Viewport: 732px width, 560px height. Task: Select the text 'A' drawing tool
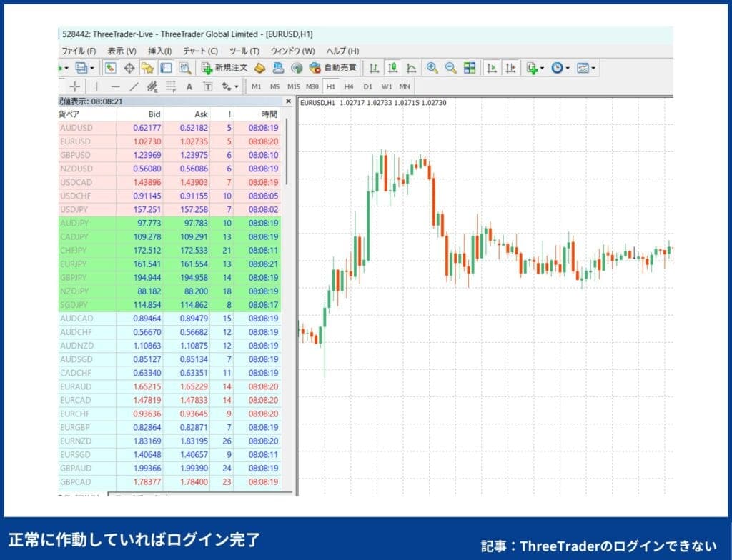point(189,87)
